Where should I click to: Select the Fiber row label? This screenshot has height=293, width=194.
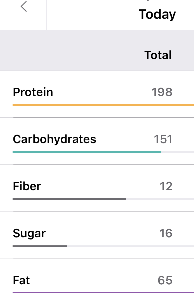pos(27,186)
